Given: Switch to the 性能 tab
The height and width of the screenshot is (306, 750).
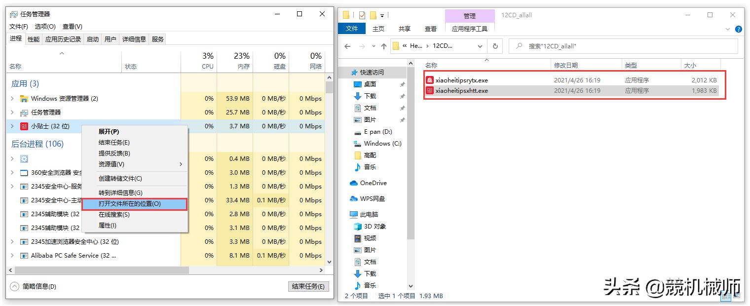Looking at the screenshot, I should point(34,39).
